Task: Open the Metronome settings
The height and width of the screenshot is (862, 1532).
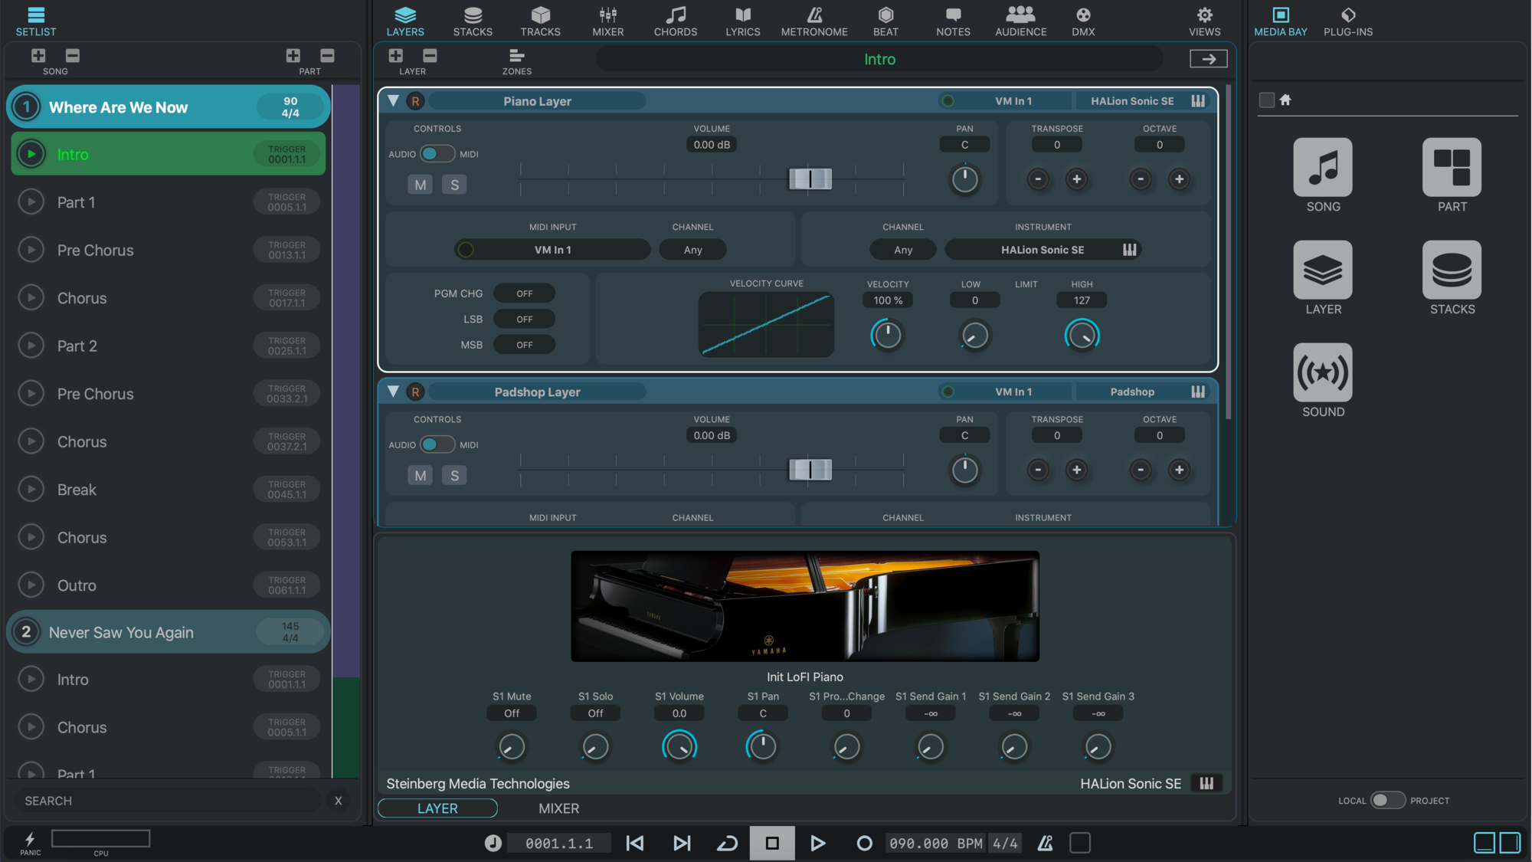Action: [x=814, y=18]
